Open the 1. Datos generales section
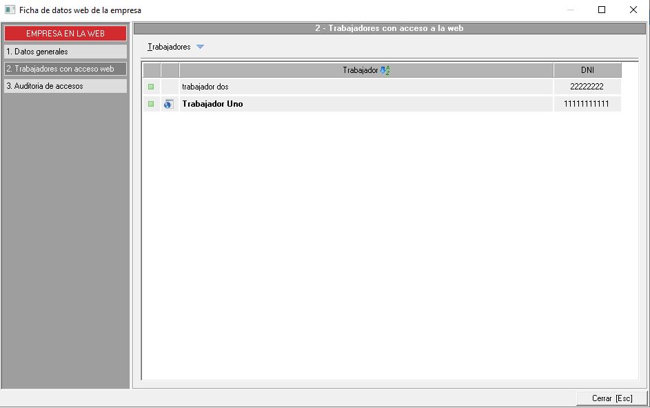 coord(65,52)
